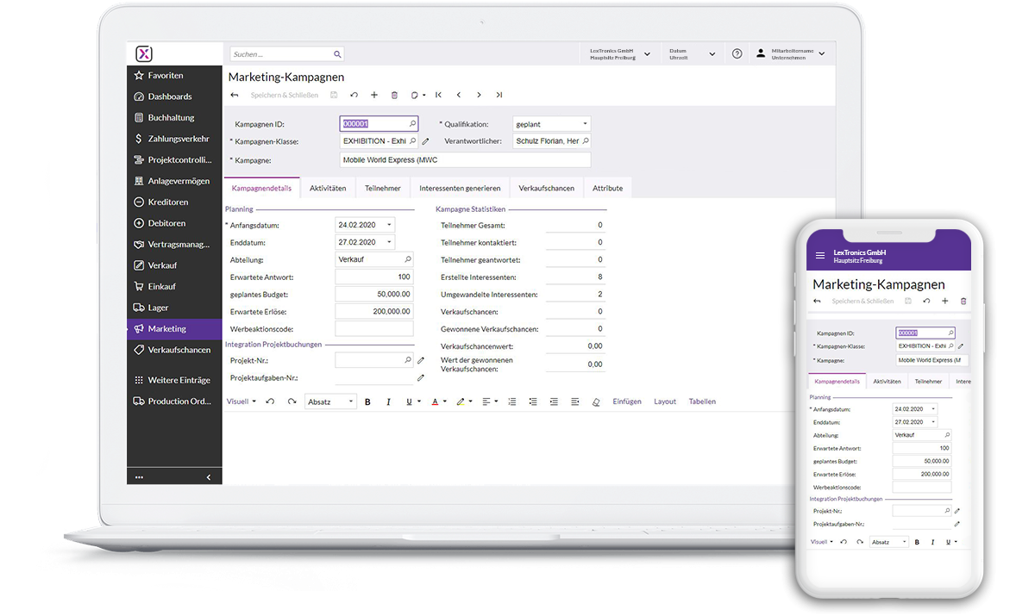Click the eraser clear-formatting icon
The image size is (1035, 616).
tap(596, 401)
